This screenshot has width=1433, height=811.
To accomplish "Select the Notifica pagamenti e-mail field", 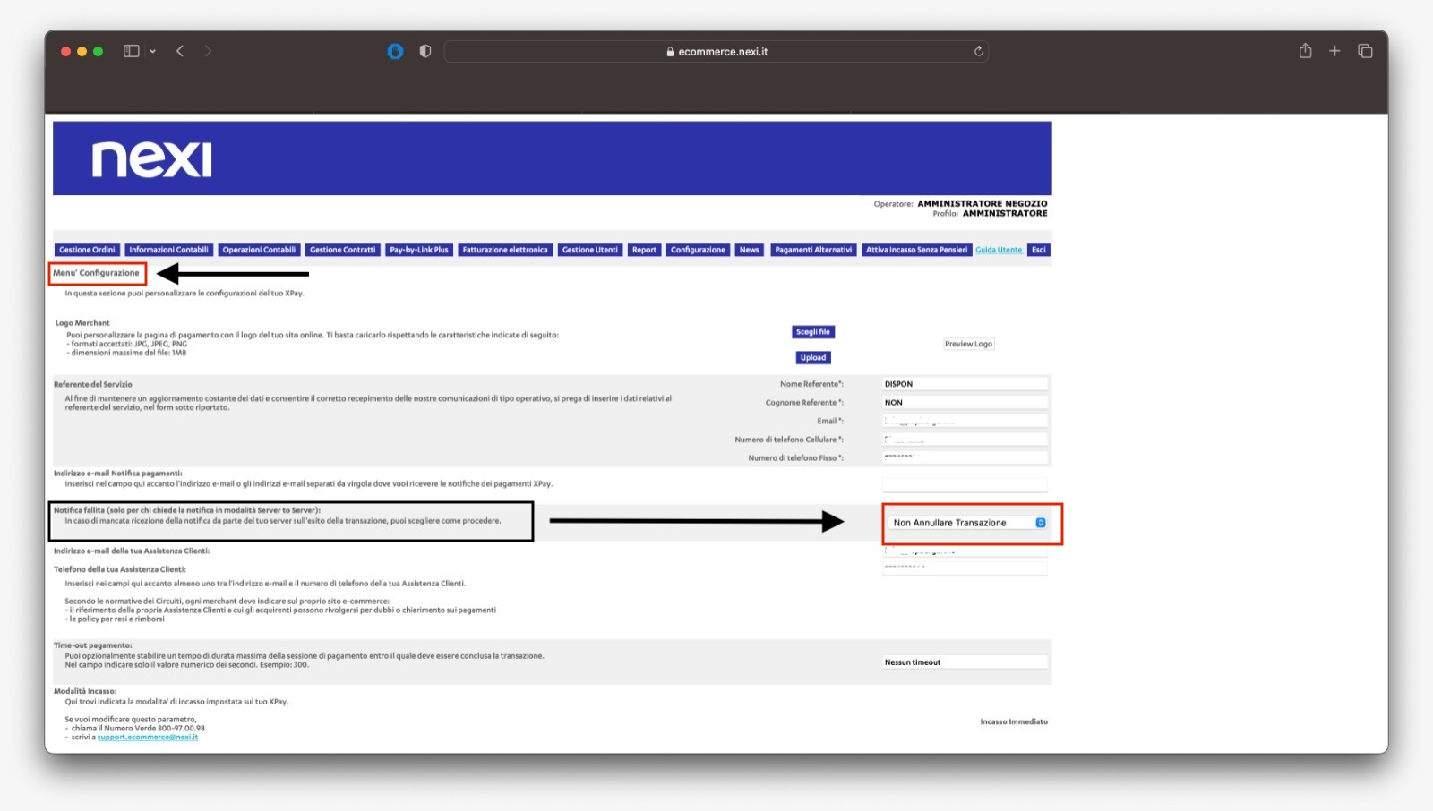I will click(965, 484).
